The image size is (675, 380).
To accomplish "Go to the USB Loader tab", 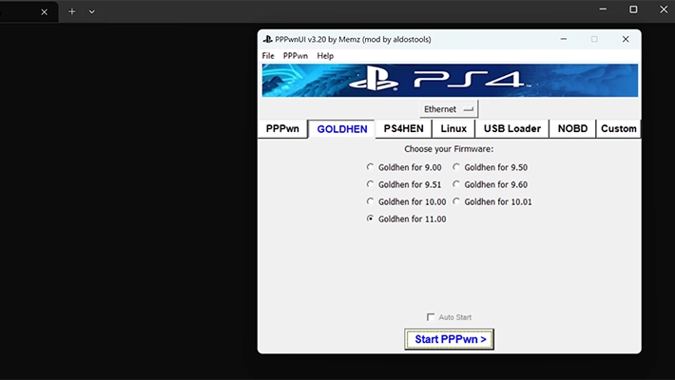I will (x=511, y=128).
